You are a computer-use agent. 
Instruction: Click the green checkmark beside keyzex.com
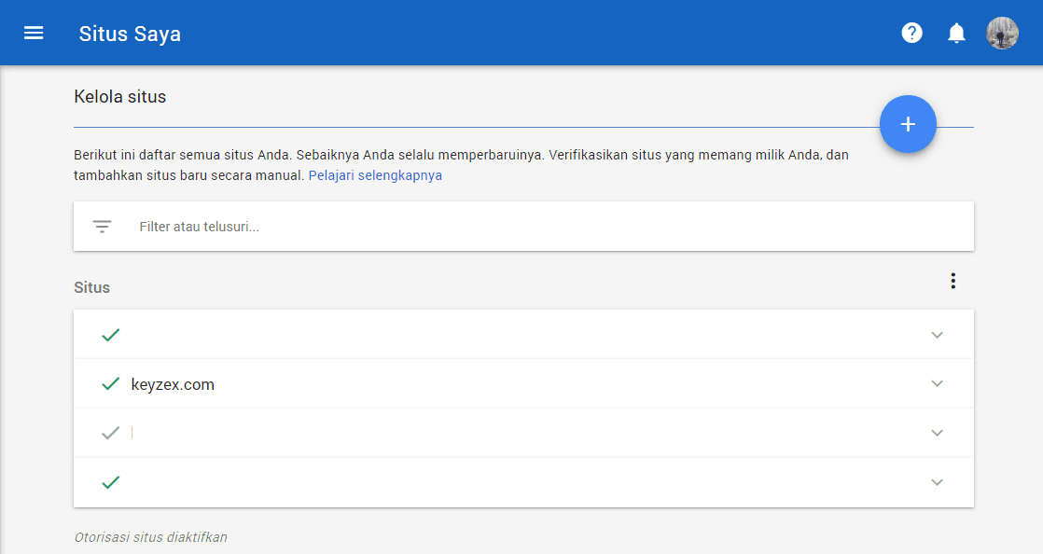(x=110, y=384)
